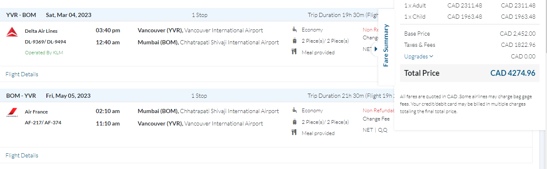Image resolution: width=547 pixels, height=169 pixels.
Task: Click the meal icon for Delta flight
Action: (294, 52)
